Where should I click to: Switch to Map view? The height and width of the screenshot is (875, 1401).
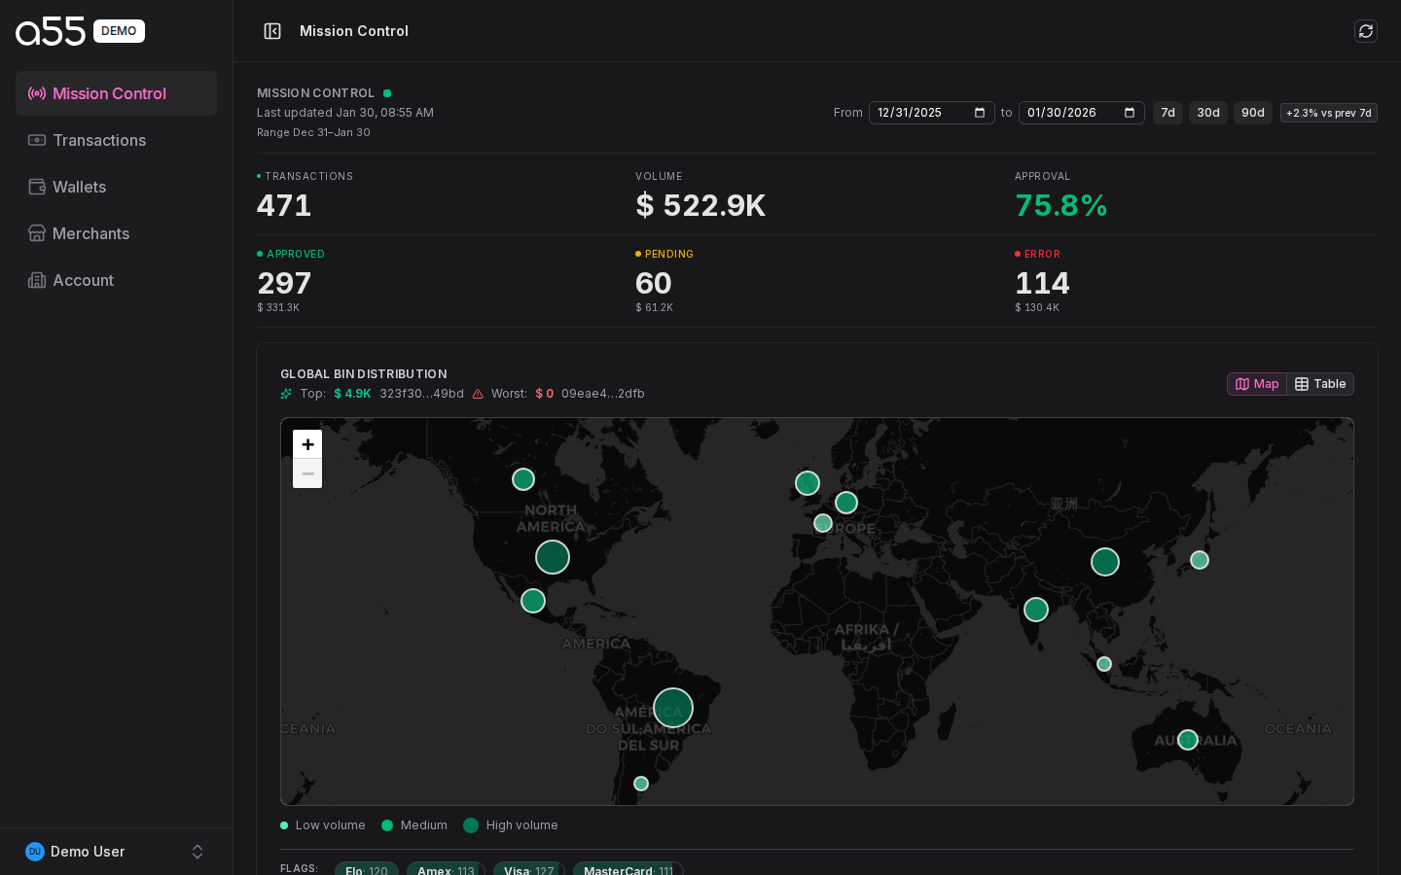point(1257,384)
